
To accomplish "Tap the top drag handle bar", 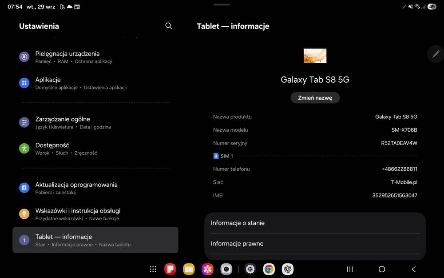I will pos(222,4).
